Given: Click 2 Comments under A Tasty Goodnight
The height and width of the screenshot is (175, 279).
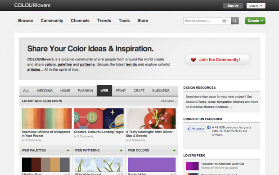Looking at the screenshot, I should pyautogui.click(x=137, y=140).
